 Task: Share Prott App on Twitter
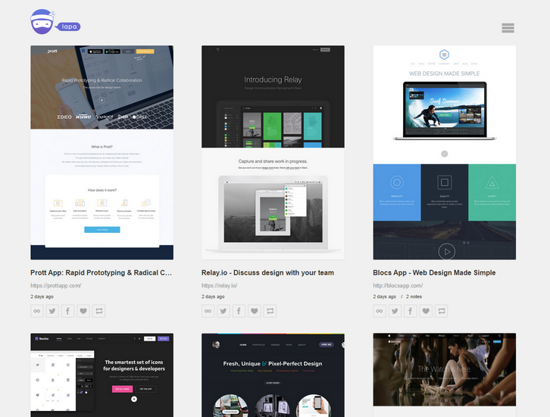pos(52,311)
